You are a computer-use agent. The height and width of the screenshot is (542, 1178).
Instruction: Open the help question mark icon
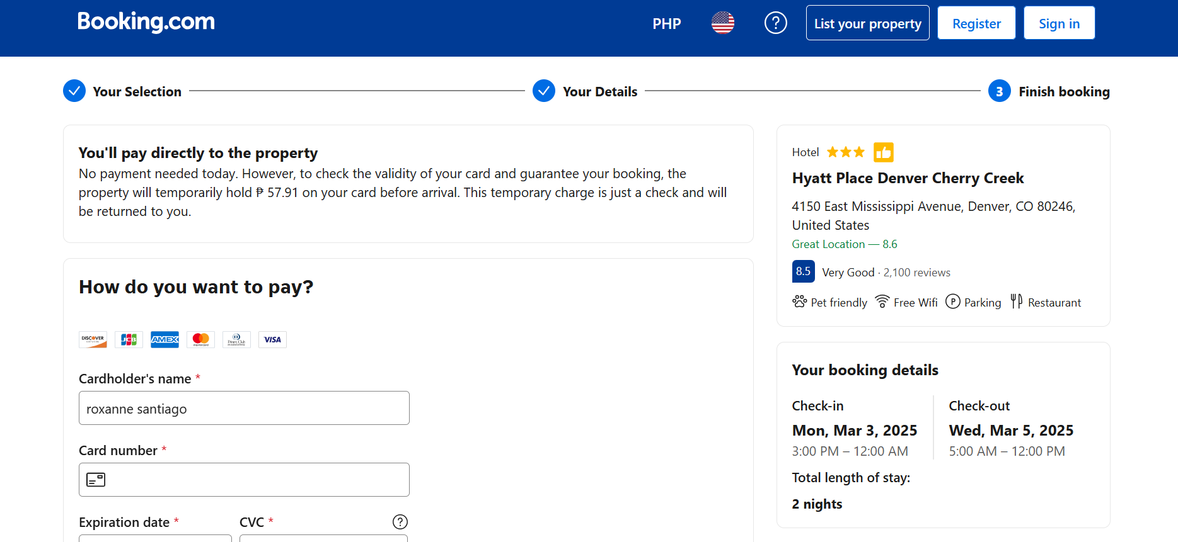(x=776, y=23)
